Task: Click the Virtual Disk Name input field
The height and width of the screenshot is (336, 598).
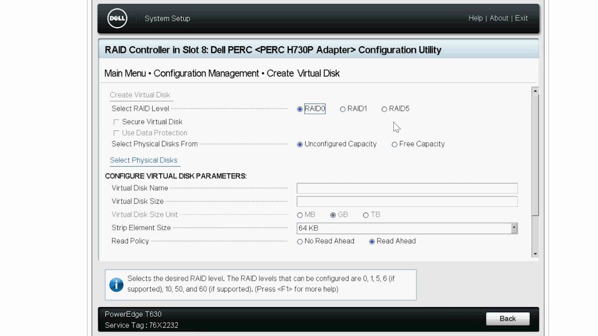Action: (407, 188)
